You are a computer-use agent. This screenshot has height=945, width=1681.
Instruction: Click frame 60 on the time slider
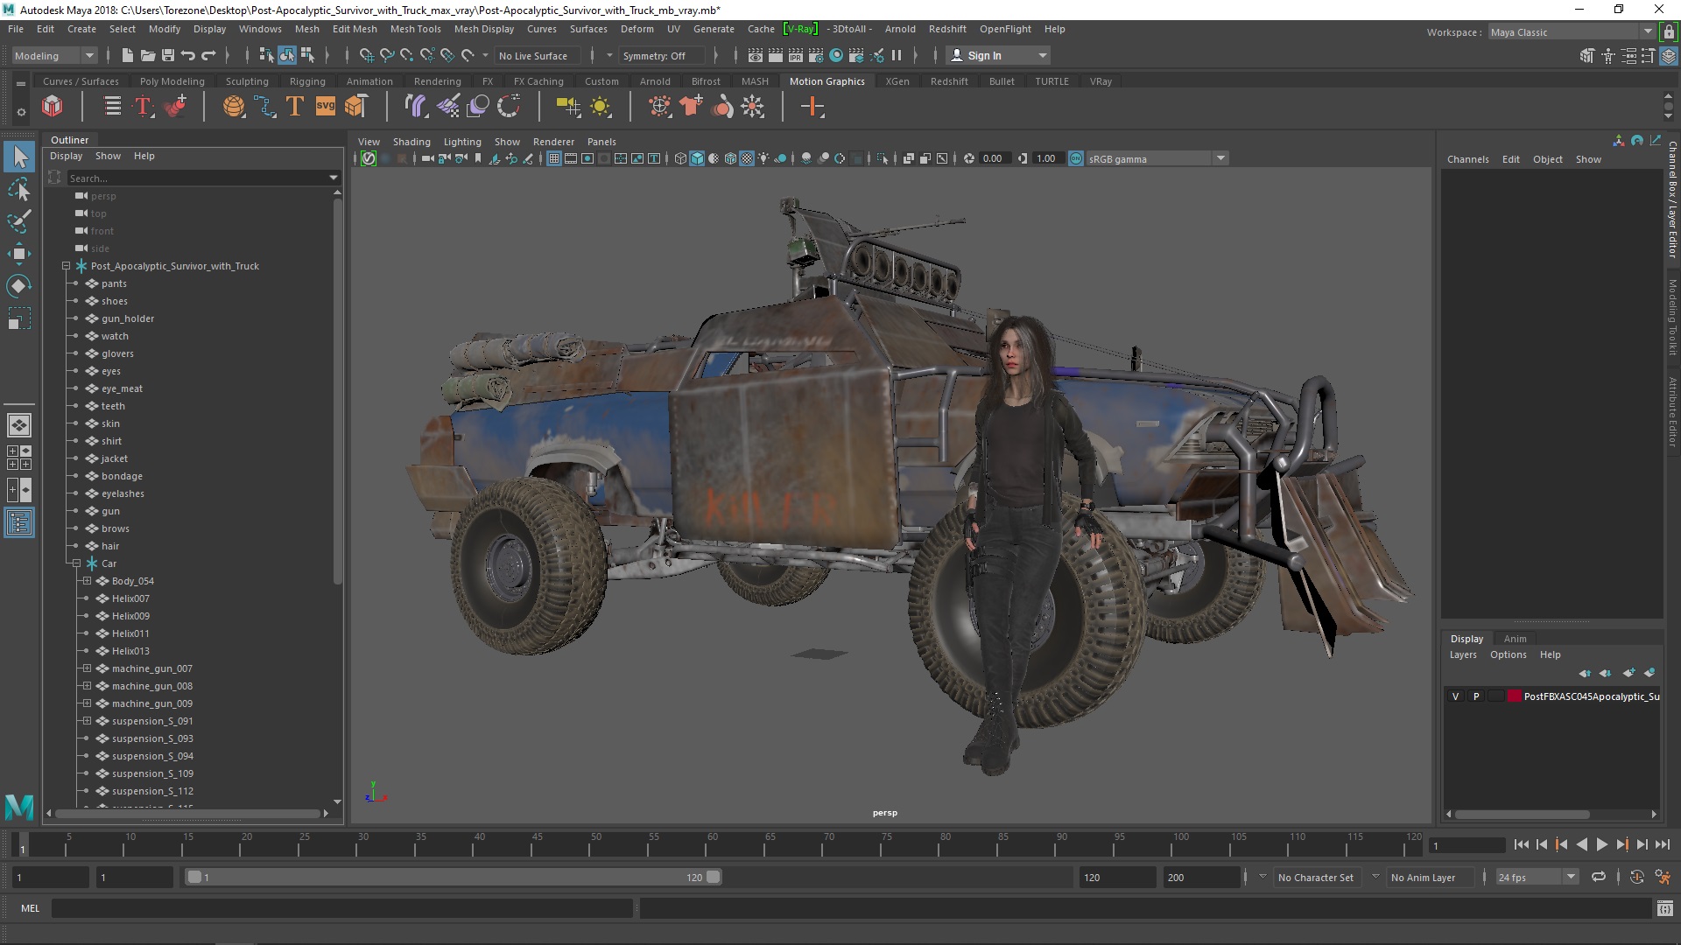coord(712,845)
